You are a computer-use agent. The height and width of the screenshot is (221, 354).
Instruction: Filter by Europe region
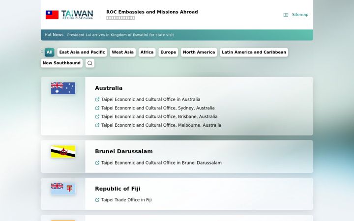click(x=168, y=52)
